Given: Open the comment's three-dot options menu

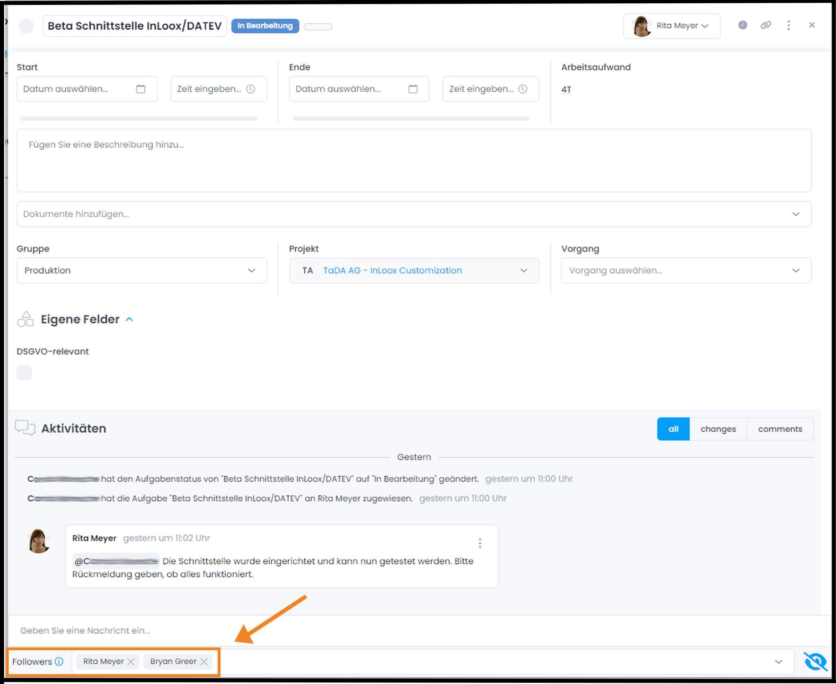Looking at the screenshot, I should (480, 543).
